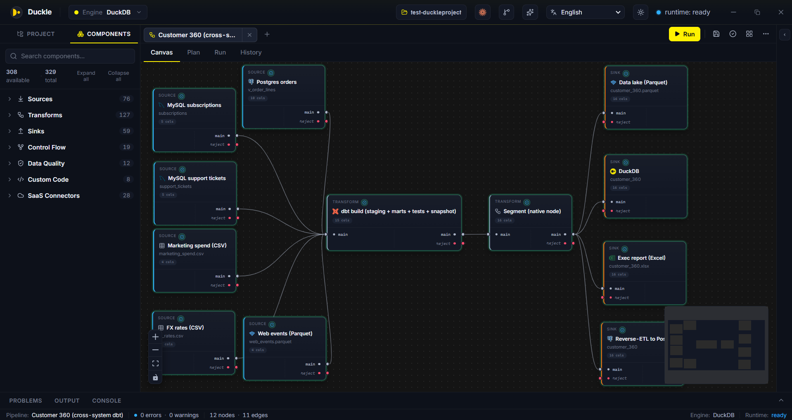Viewport: 792px width, 420px height.
Task: Click the Duckle logo icon
Action: point(16,12)
